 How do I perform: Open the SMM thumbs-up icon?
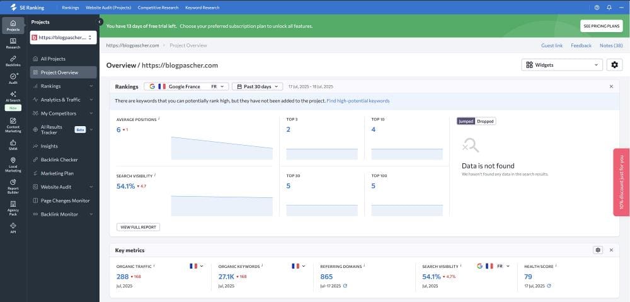(x=13, y=145)
